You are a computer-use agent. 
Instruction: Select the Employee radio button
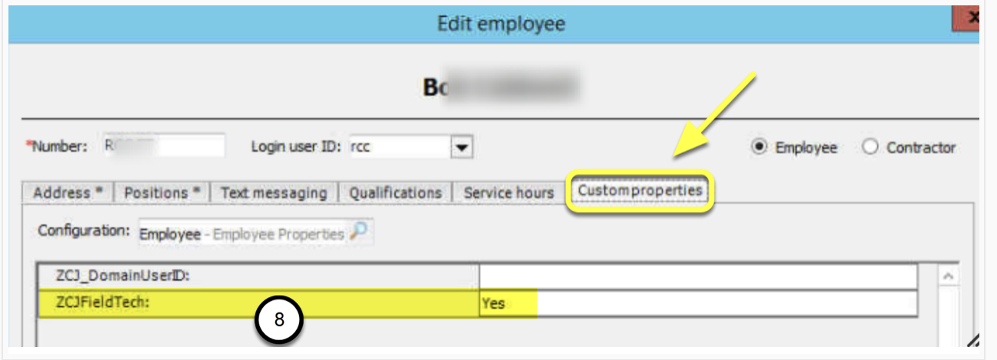point(761,148)
